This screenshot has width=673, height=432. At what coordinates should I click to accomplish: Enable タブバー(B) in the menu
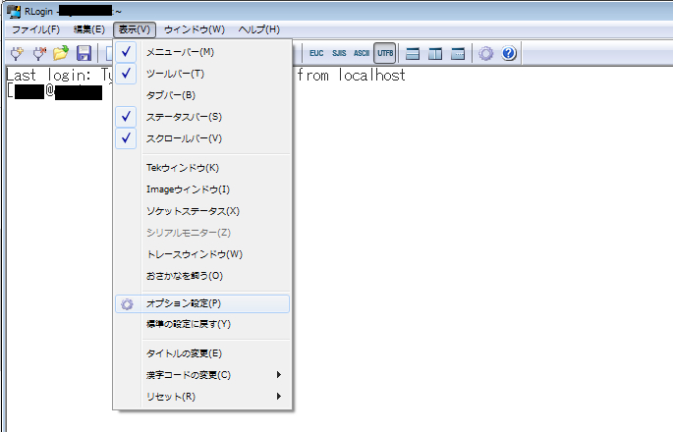point(171,95)
